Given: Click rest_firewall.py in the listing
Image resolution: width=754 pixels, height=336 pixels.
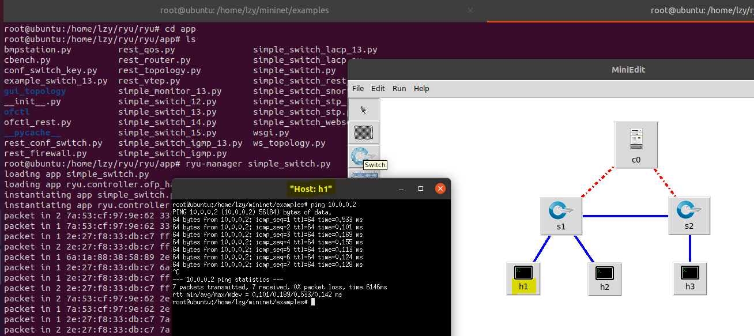Looking at the screenshot, I should click(46, 153).
